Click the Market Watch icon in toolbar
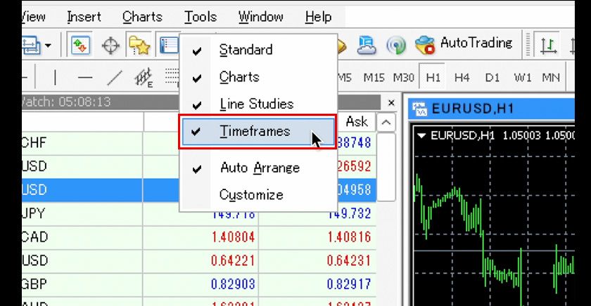591x306 pixels. pyautogui.click(x=81, y=46)
